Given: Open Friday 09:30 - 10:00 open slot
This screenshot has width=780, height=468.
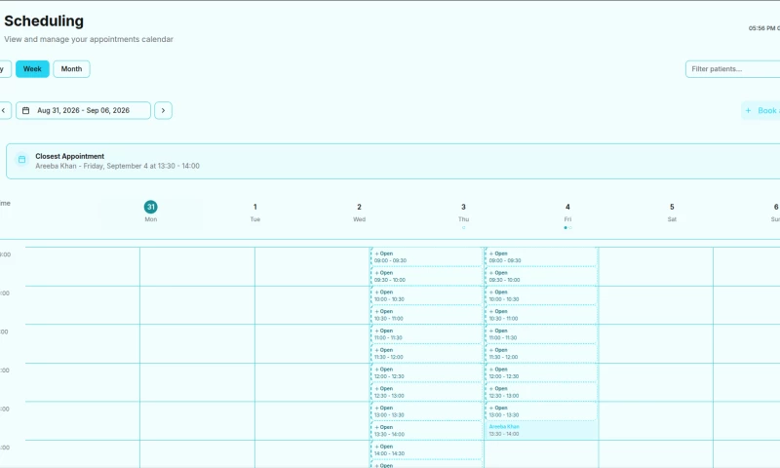Looking at the screenshot, I should pyautogui.click(x=541, y=276).
